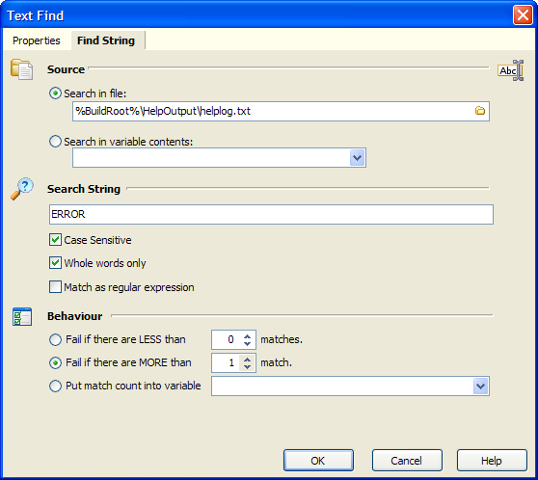Increase the LESS than matches spinner value
This screenshot has width=538, height=480.
click(x=247, y=335)
